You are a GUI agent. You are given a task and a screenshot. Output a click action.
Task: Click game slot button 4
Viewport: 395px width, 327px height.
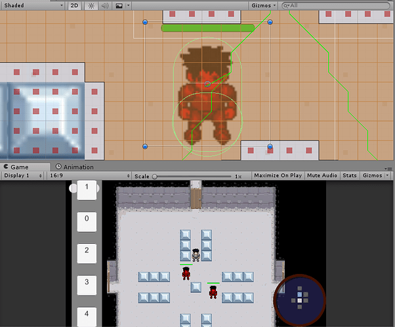coord(87,317)
